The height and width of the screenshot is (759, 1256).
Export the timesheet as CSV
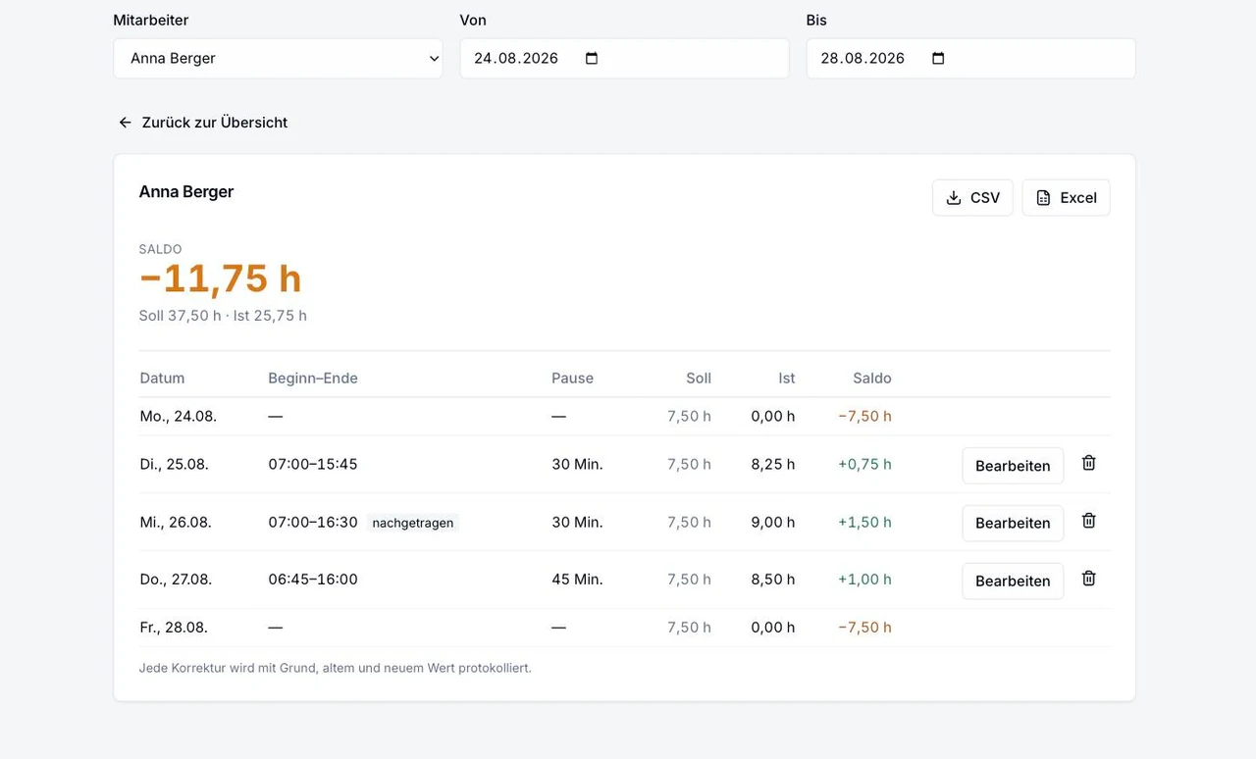(972, 197)
